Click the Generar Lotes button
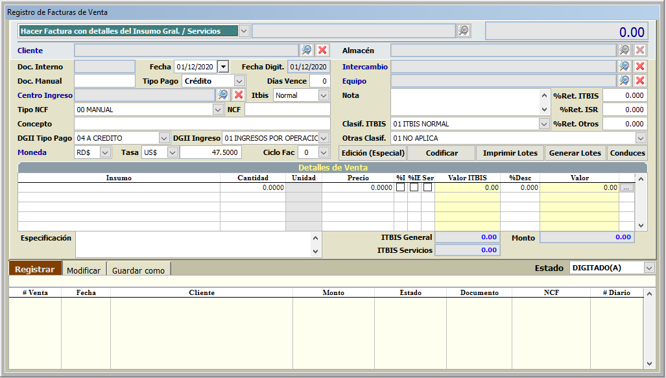The width and height of the screenshot is (666, 378). (575, 153)
